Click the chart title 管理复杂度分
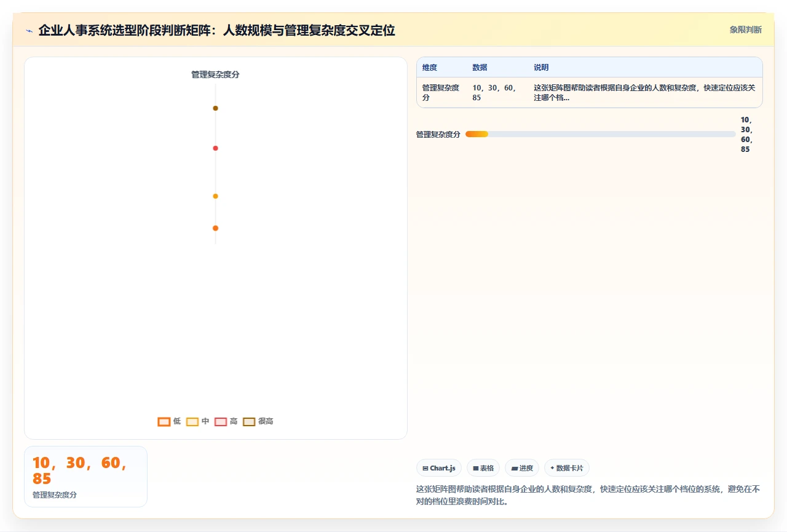Screen dimensions: 787x532 click(215, 74)
